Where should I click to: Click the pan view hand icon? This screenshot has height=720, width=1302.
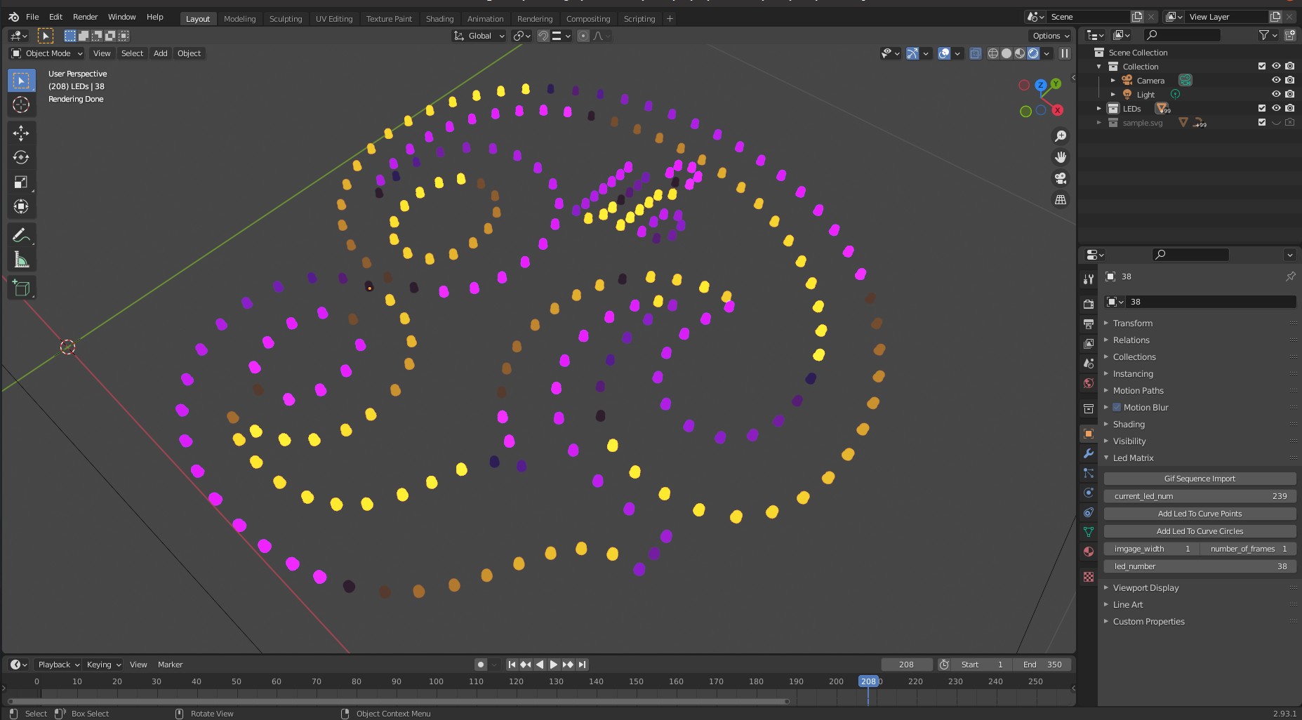[x=1061, y=157]
